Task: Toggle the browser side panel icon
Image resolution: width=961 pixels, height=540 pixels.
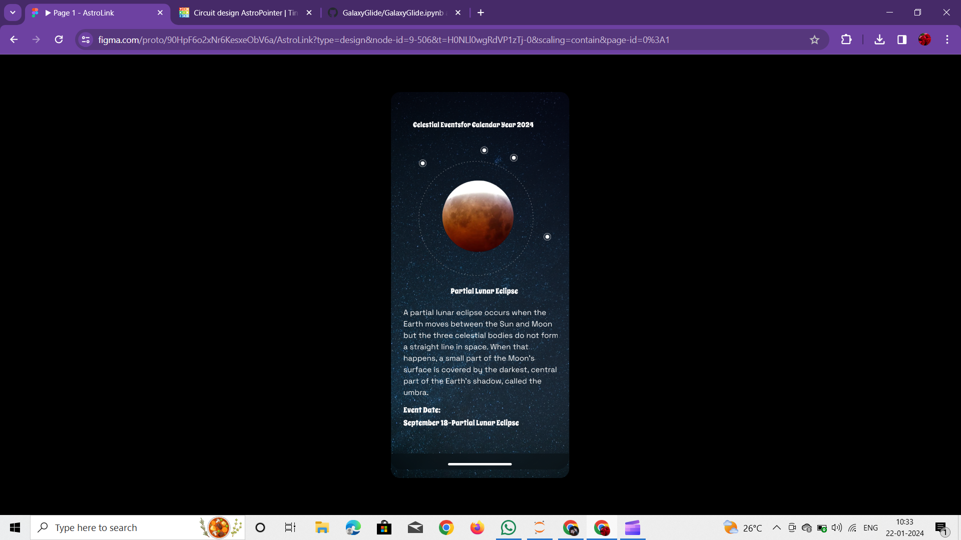Action: tap(902, 39)
